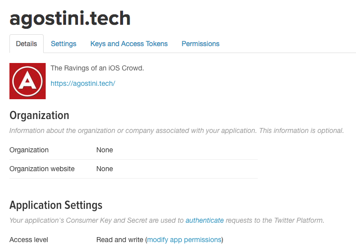Click the Organization website row label
The width and height of the screenshot is (356, 249).
tap(42, 169)
